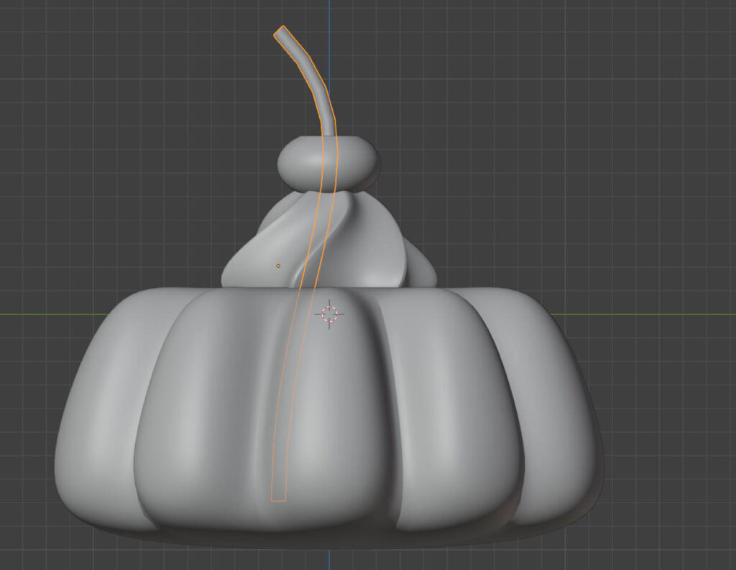The width and height of the screenshot is (736, 570).
Task: Click the small orange origin dot
Action: 279,266
